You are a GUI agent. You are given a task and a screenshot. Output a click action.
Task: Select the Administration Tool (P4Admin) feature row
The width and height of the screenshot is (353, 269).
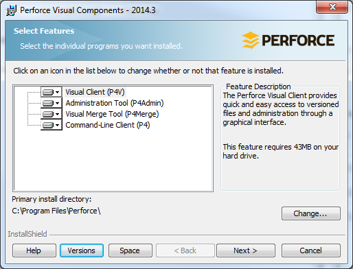(115, 103)
